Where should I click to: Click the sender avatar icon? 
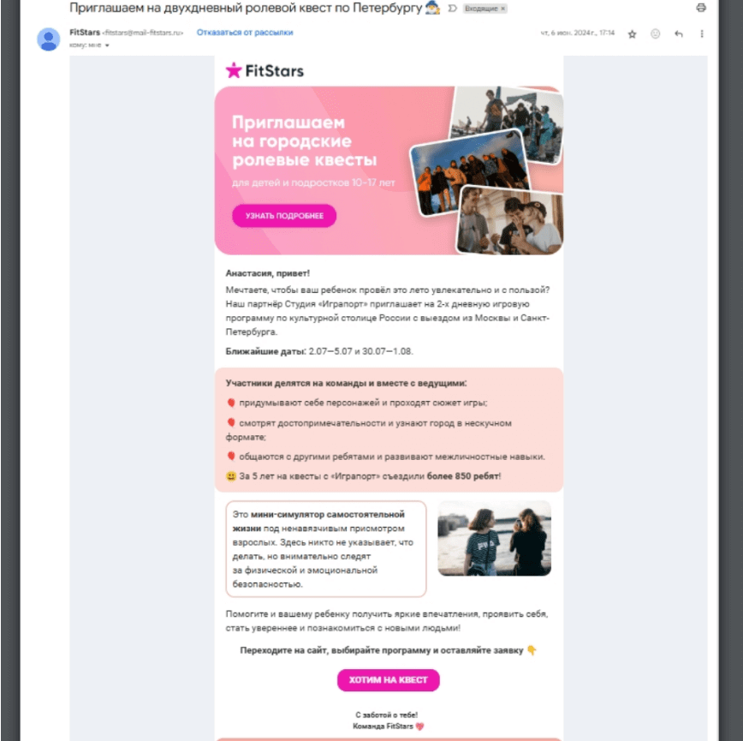(x=48, y=39)
